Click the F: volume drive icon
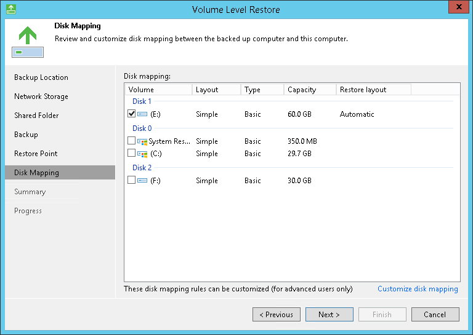Image resolution: width=473 pixels, height=335 pixels. (142, 181)
